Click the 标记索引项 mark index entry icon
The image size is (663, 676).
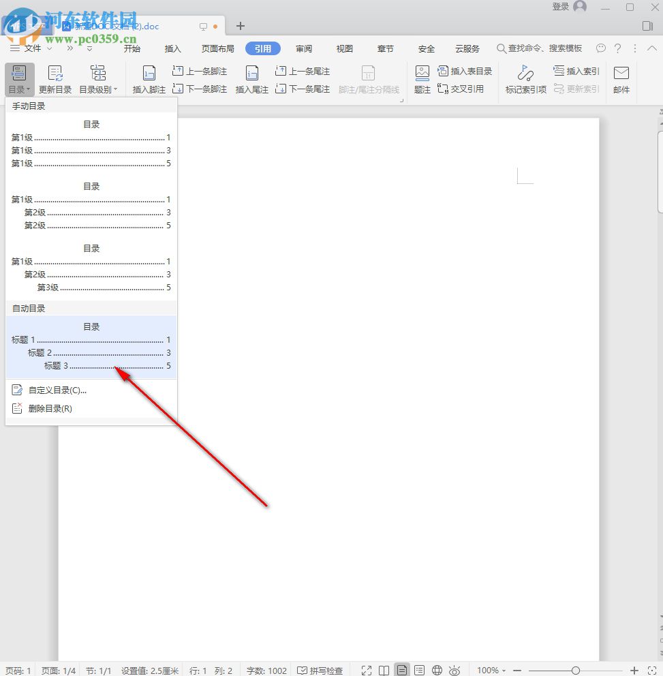pyautogui.click(x=525, y=79)
